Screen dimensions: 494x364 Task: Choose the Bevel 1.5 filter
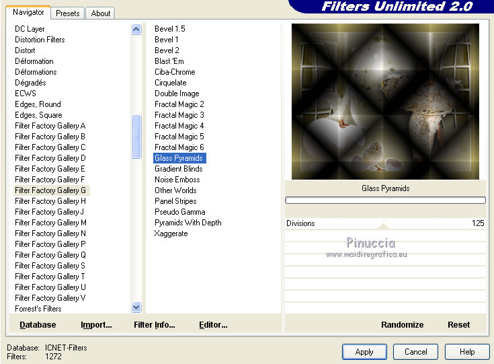(170, 29)
